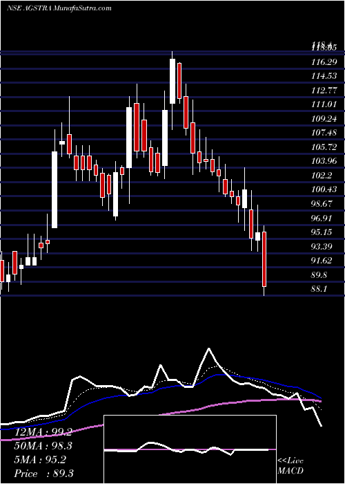Click the 116.29 price axis label
The width and height of the screenshot is (345, 484).
pyautogui.click(x=324, y=62)
